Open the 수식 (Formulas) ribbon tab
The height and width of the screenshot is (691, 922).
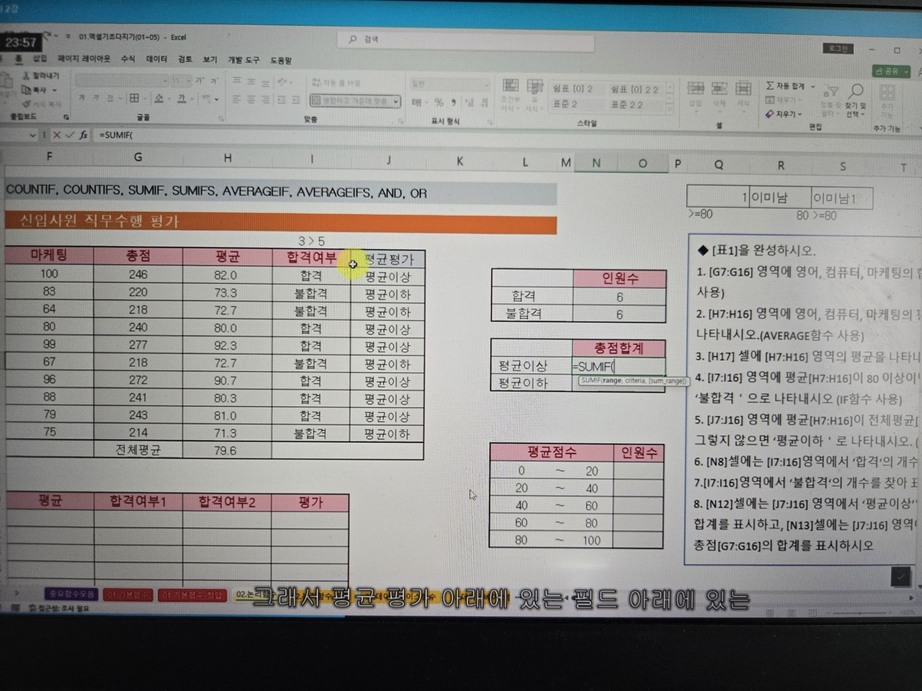pos(128,59)
